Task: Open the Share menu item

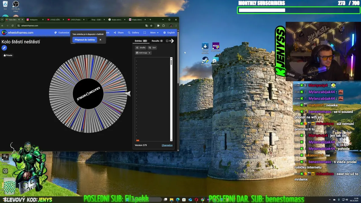Action: pyautogui.click(x=118, y=33)
